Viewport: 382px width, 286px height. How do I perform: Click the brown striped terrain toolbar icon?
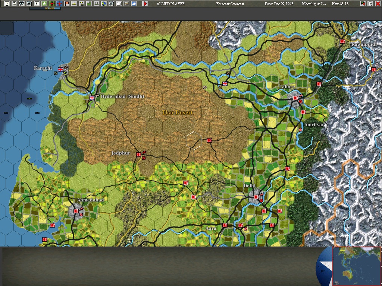coord(126,4)
